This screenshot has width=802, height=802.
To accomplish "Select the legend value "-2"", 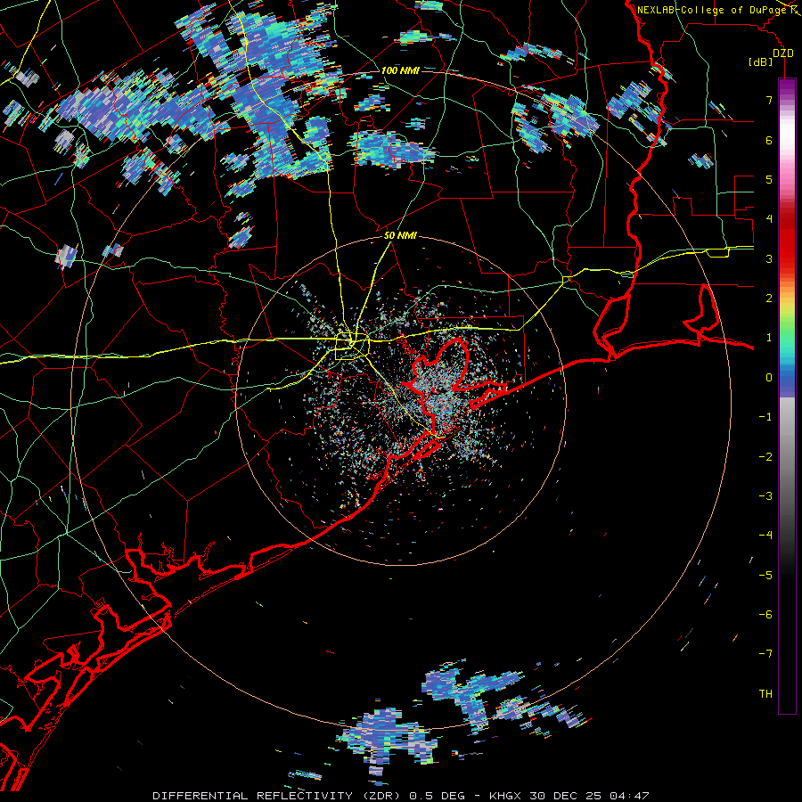I will pos(765,457).
